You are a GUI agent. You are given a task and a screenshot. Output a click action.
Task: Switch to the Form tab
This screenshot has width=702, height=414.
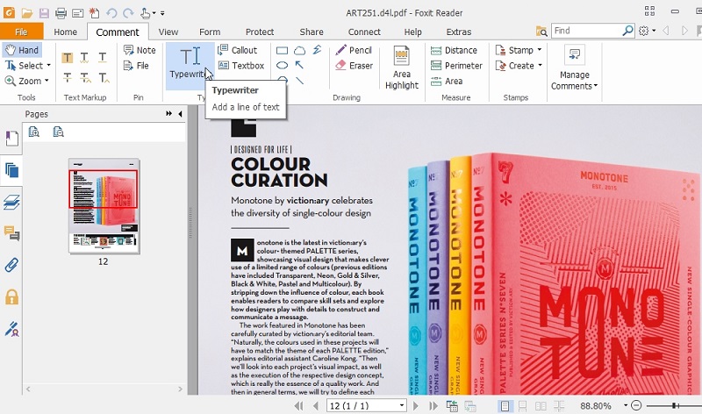(210, 32)
